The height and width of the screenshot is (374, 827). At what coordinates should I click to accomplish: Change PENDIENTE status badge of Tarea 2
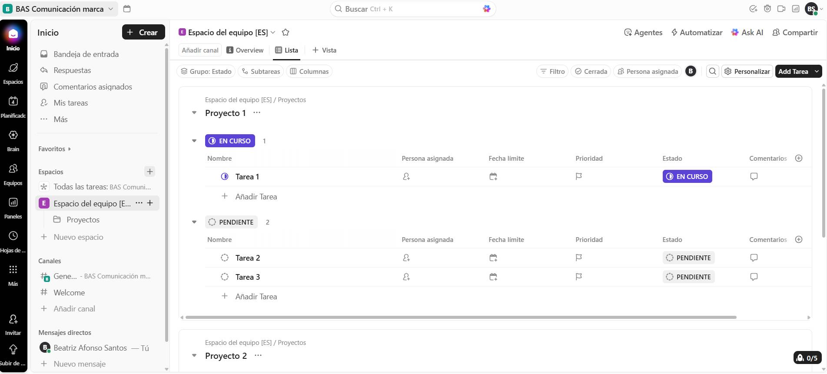tap(688, 258)
